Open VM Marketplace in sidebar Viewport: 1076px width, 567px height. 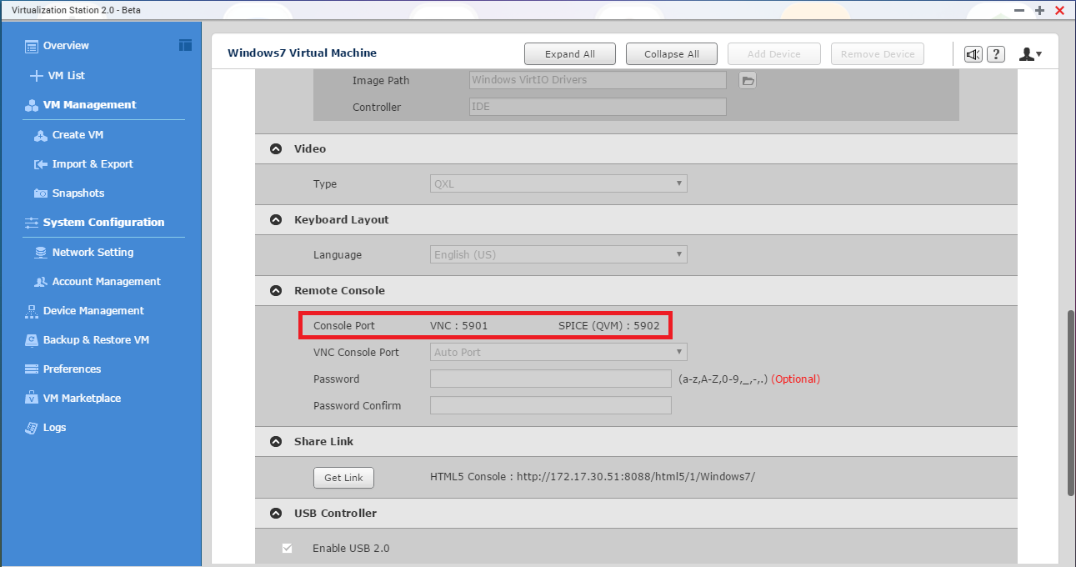pyautogui.click(x=82, y=398)
